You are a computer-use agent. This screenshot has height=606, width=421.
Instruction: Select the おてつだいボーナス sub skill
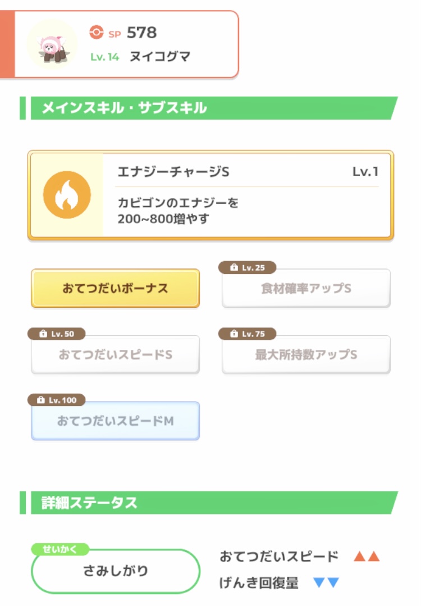[x=115, y=288]
